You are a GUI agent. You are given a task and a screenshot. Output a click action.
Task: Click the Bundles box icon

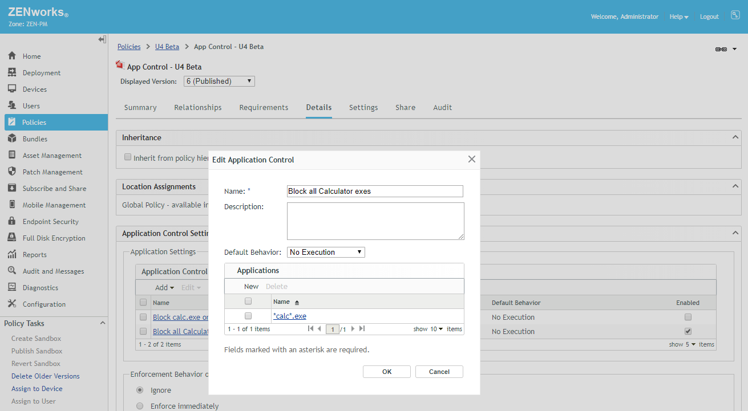pos(11,139)
